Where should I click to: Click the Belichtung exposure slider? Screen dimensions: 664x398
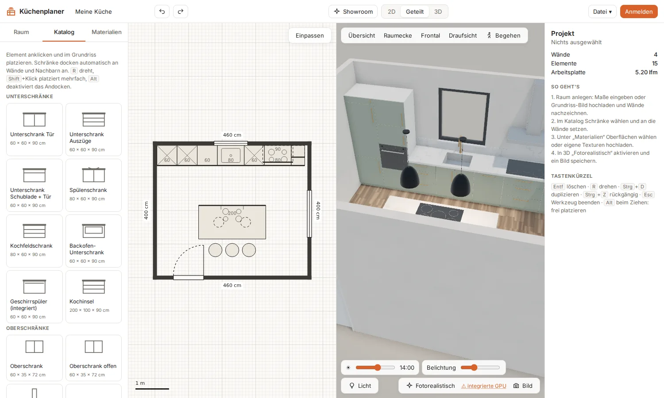[x=480, y=367]
